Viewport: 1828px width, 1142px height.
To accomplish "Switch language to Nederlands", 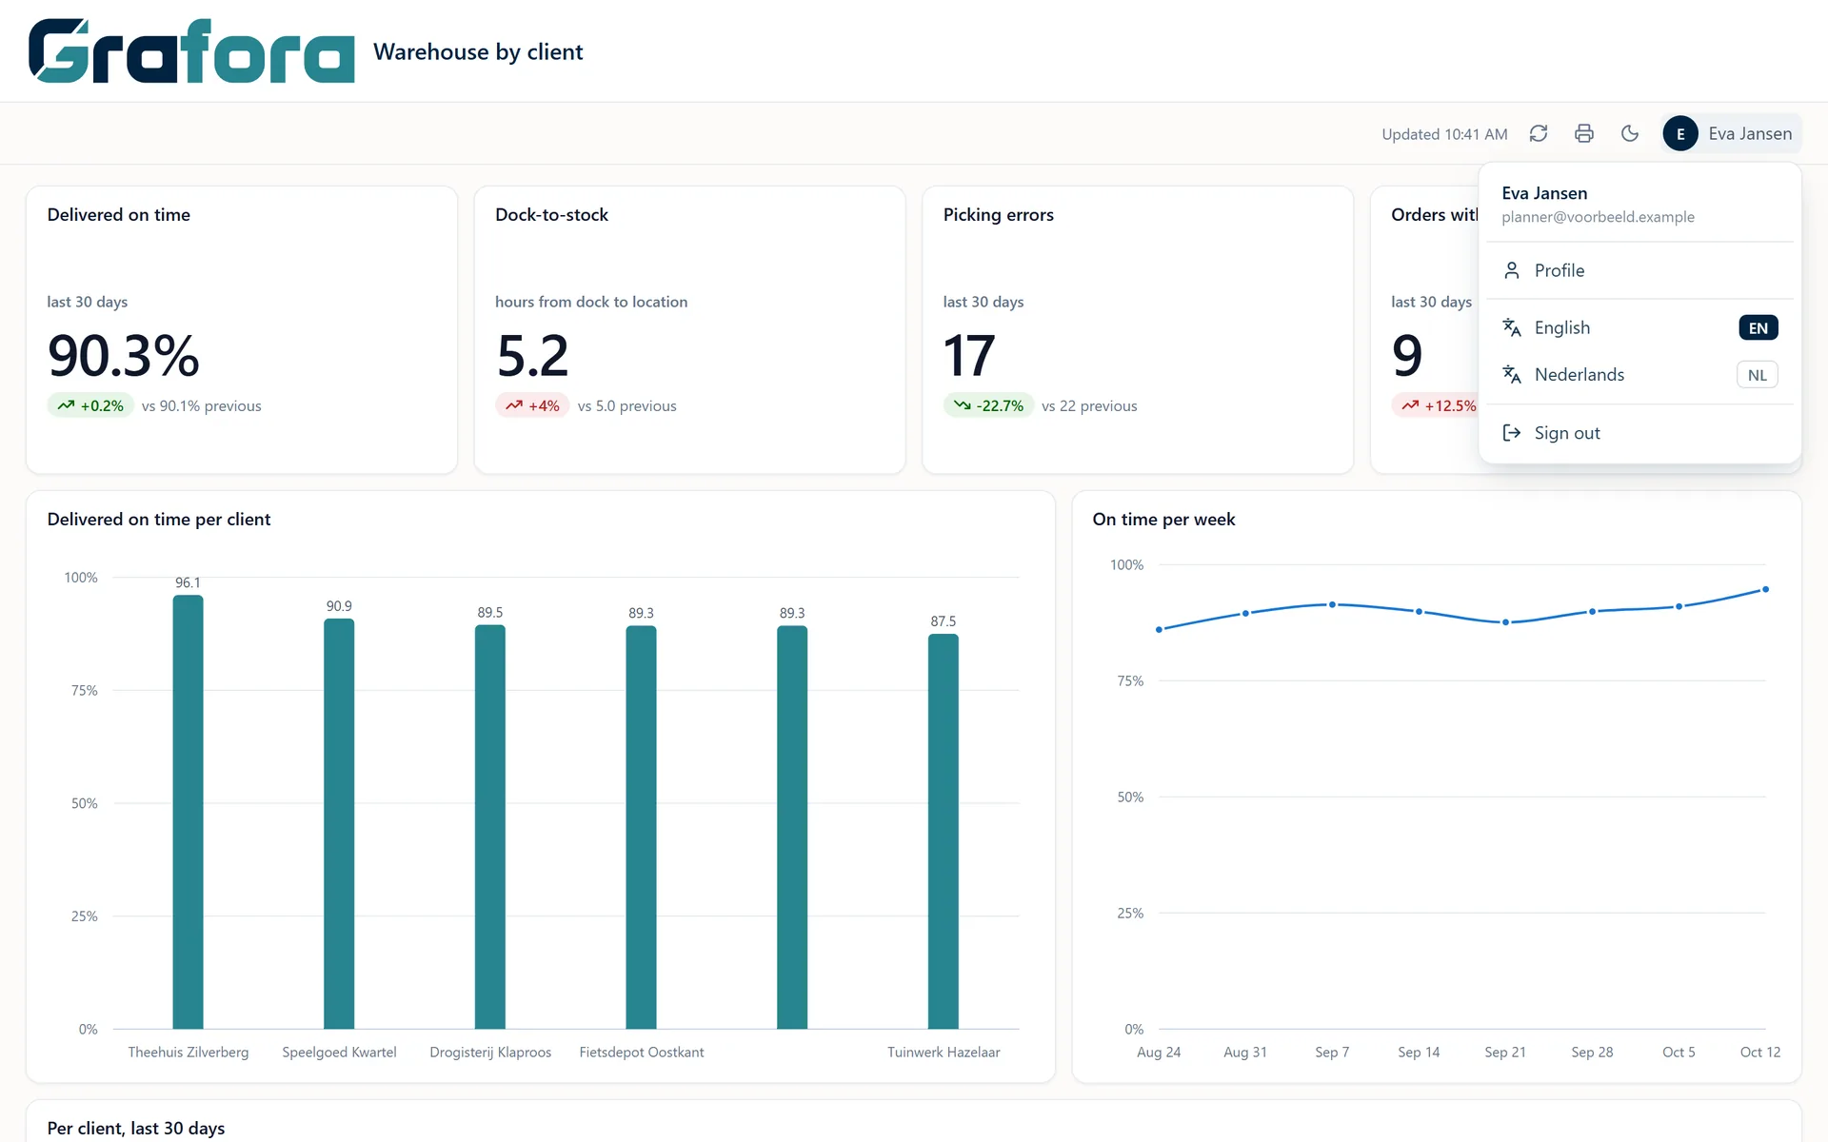I will (1639, 375).
